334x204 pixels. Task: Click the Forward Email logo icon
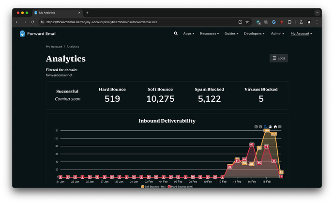coord(22,34)
